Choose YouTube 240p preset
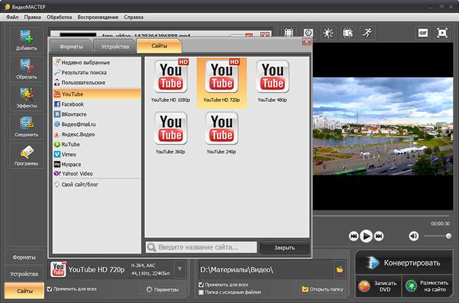The width and height of the screenshot is (459, 303). pyautogui.click(x=222, y=133)
